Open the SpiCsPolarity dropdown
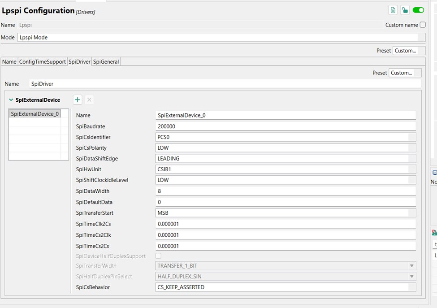The height and width of the screenshot is (308, 437). (286, 148)
